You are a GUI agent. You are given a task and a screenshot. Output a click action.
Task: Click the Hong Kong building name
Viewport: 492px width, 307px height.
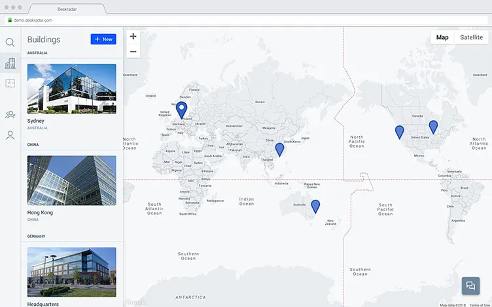point(40,213)
